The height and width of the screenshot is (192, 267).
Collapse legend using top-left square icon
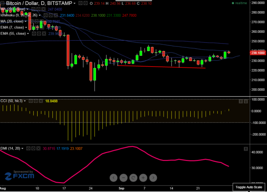[2, 3]
